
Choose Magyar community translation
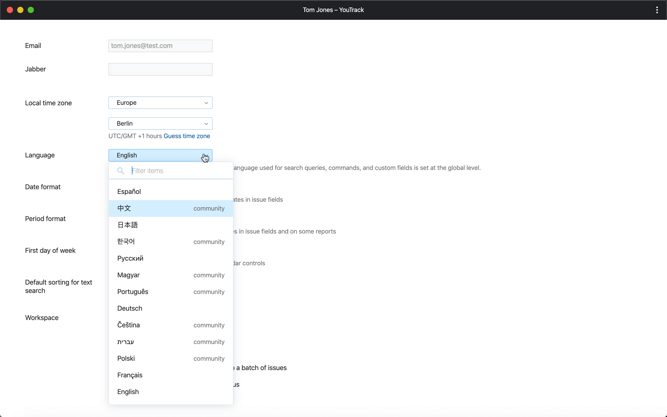(x=128, y=275)
